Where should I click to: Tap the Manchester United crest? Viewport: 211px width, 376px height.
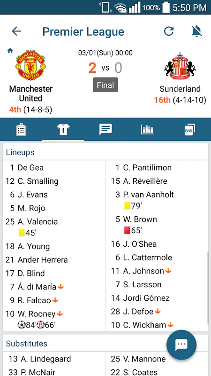point(30,65)
